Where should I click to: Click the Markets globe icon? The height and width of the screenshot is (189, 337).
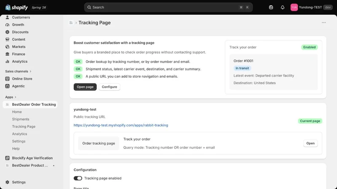point(7,47)
